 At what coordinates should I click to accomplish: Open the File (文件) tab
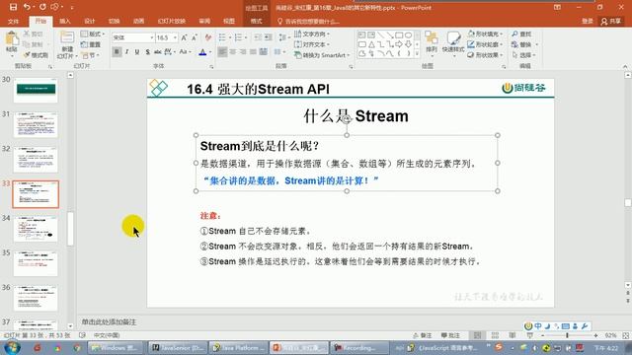(x=13, y=21)
